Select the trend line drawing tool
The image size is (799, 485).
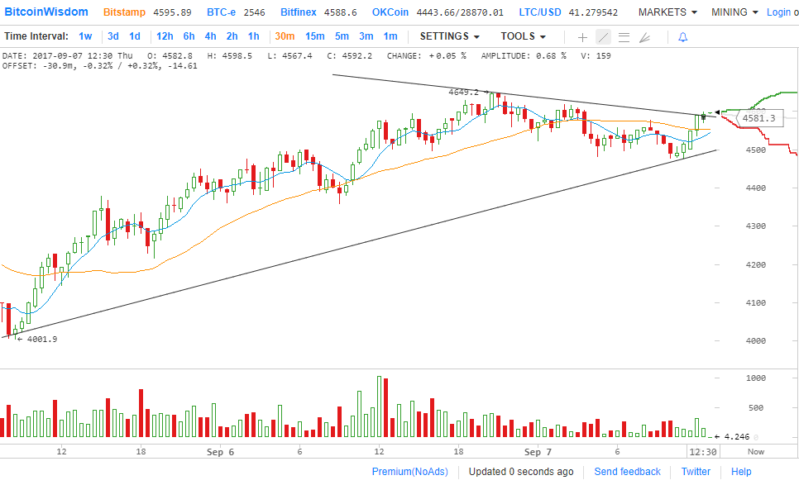603,37
